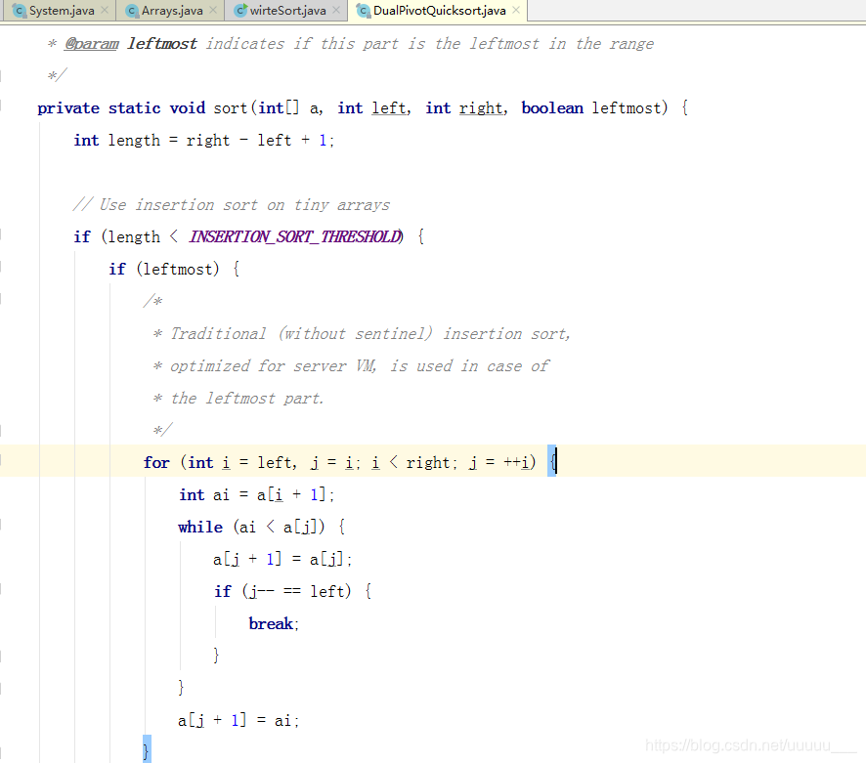Click the 'void' return type keyword

[188, 108]
